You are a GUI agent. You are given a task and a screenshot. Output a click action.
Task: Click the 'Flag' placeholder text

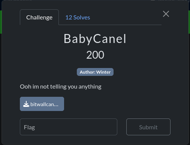pyautogui.click(x=29, y=127)
